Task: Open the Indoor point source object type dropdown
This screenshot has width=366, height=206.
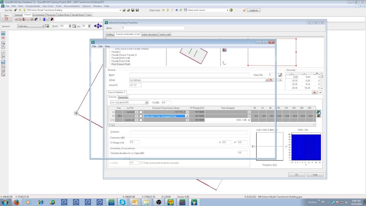Action: tap(228, 10)
